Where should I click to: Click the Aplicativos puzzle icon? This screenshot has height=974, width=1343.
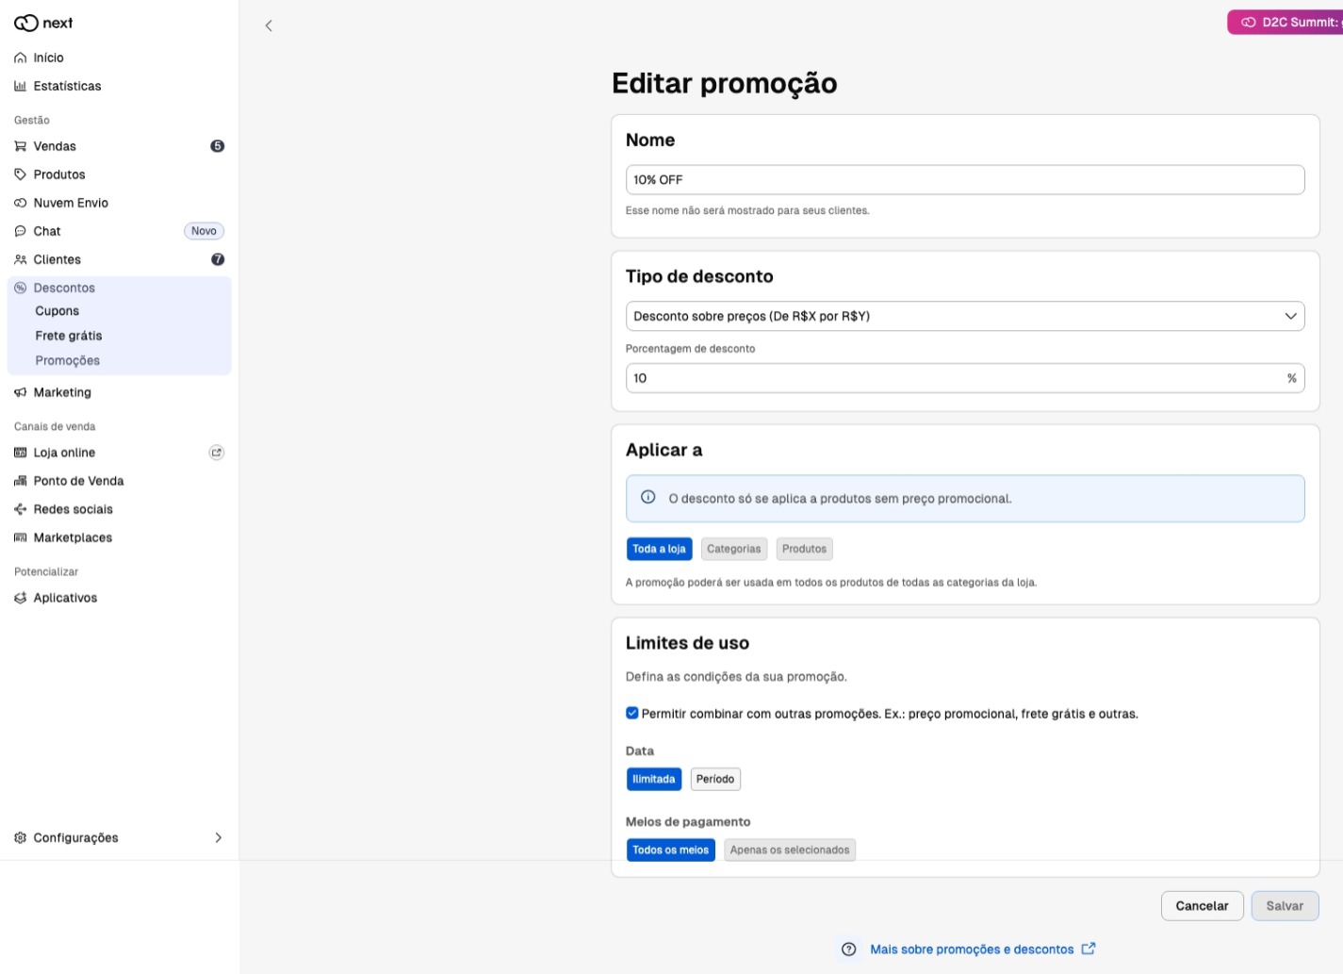tap(21, 599)
